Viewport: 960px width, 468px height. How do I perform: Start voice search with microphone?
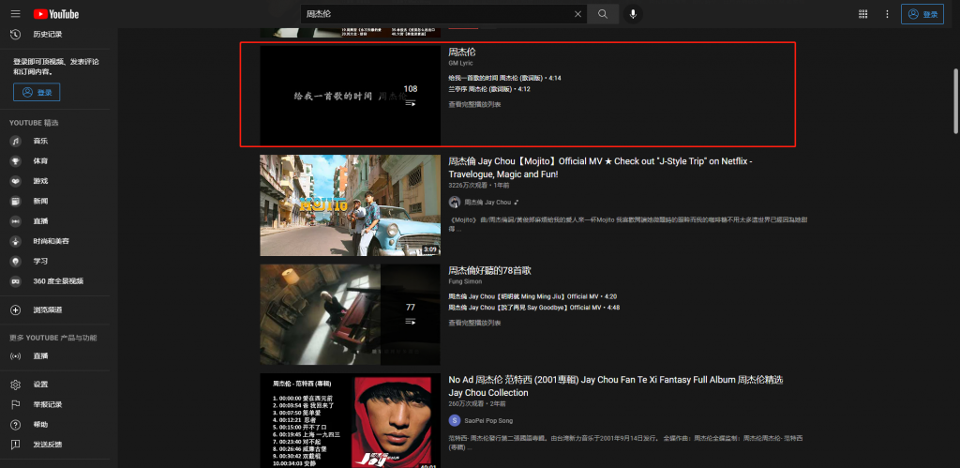pyautogui.click(x=634, y=14)
